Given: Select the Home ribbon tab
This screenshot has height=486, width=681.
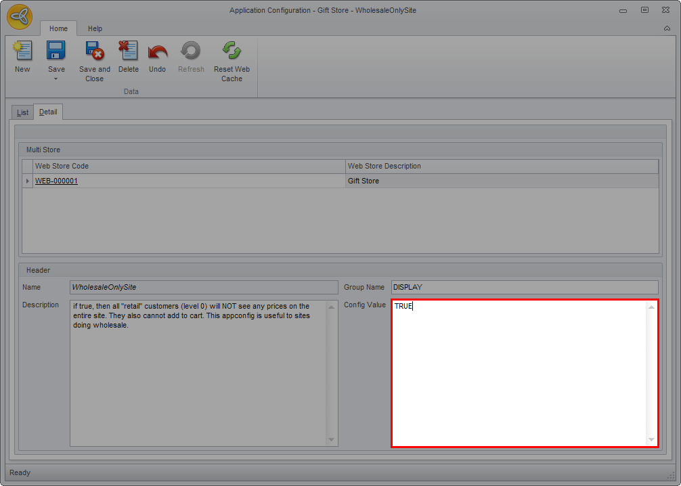Looking at the screenshot, I should 58,29.
